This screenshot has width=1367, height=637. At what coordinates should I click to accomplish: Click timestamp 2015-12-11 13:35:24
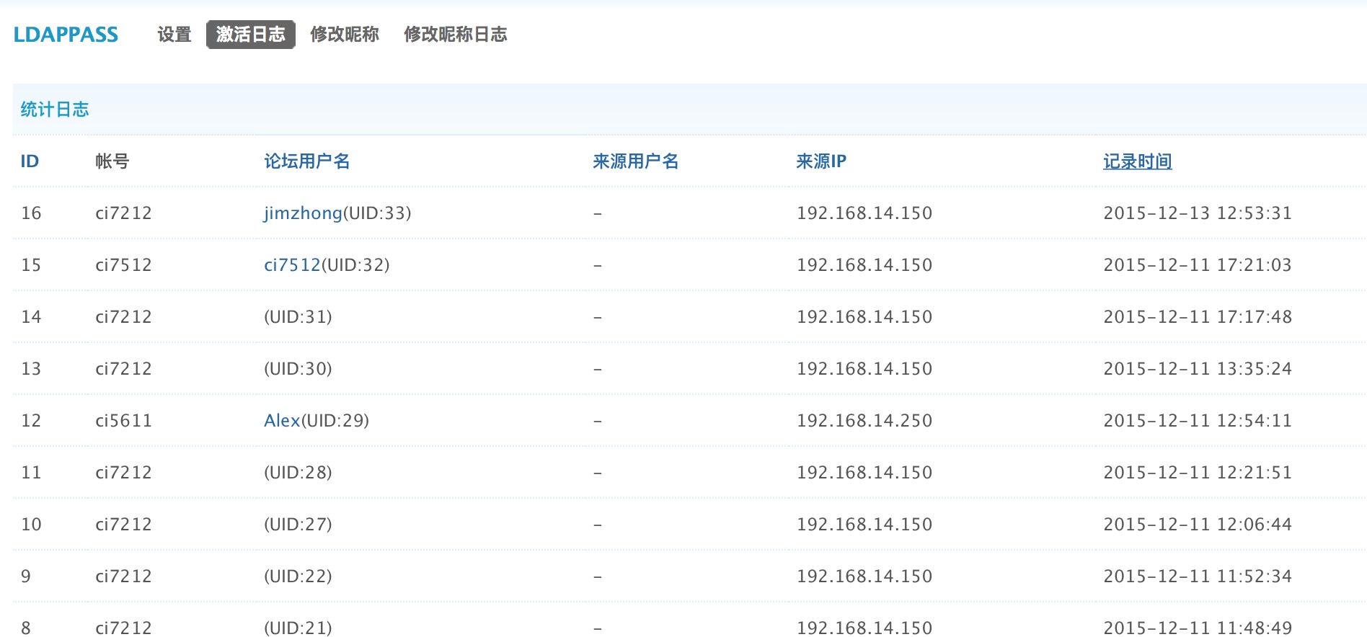click(1198, 369)
